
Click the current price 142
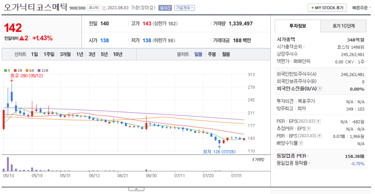pyautogui.click(x=13, y=28)
